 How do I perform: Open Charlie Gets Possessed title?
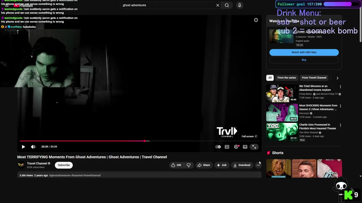(318, 127)
